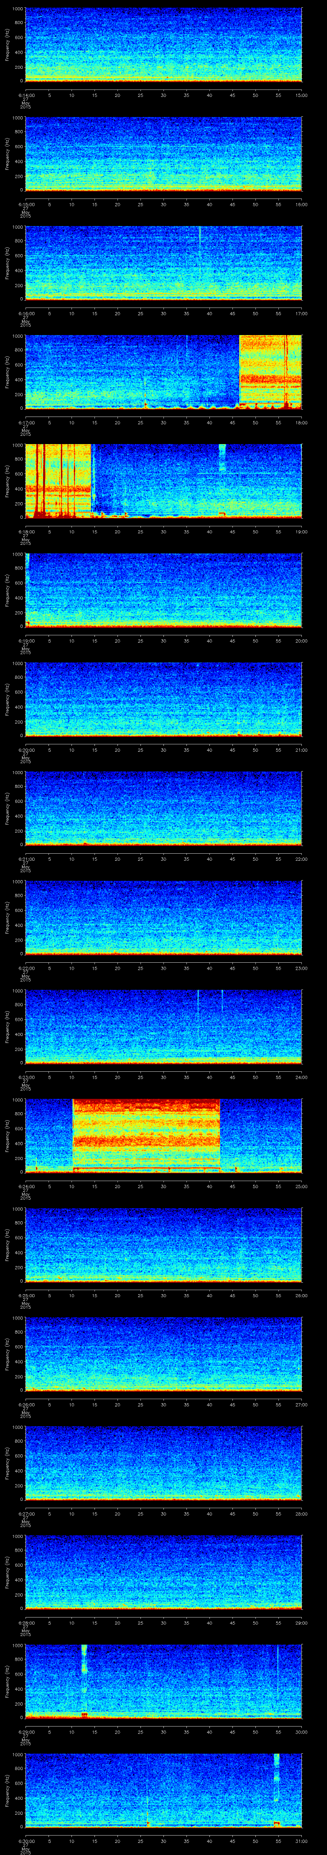Select the 18:00 end time text
The width and height of the screenshot is (327, 1855).
pyautogui.click(x=302, y=423)
